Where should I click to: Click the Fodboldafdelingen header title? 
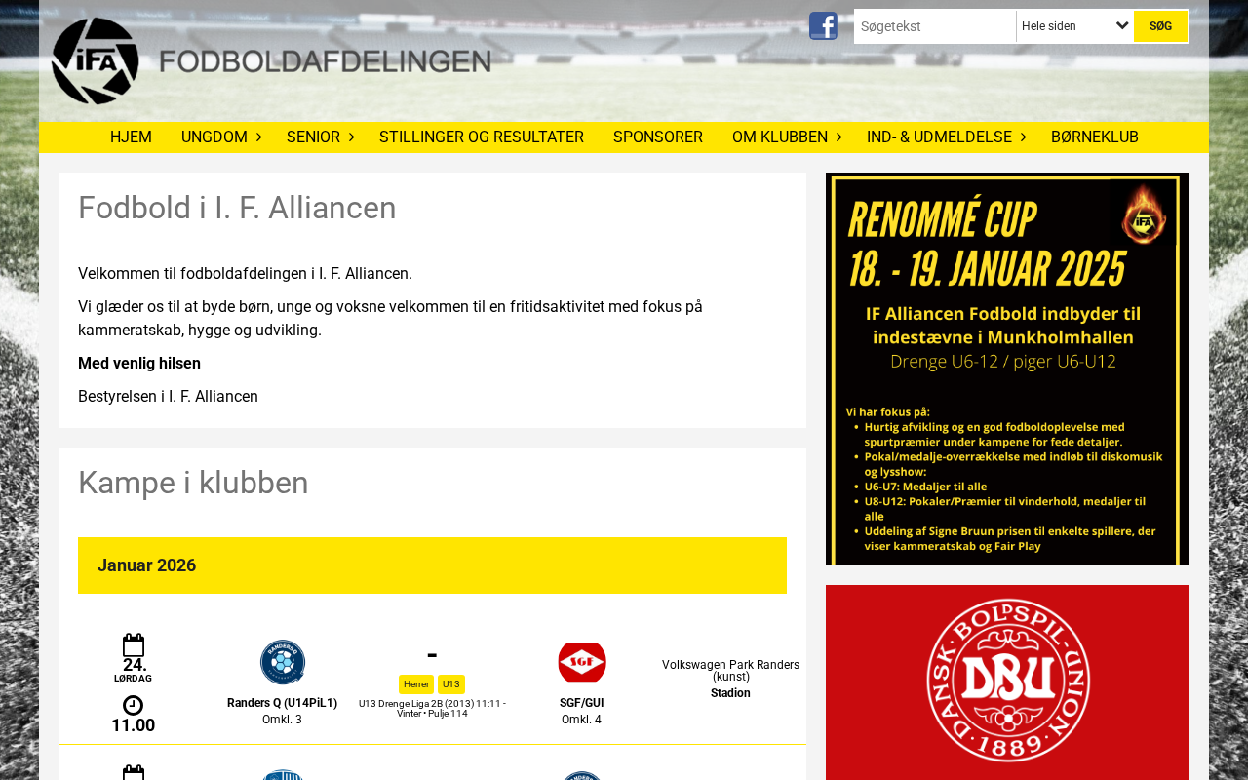coord(326,61)
